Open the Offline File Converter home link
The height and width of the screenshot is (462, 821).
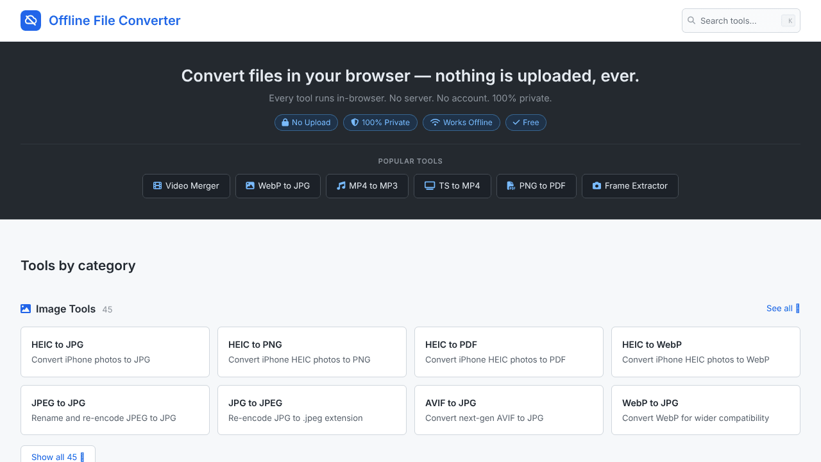click(x=101, y=21)
